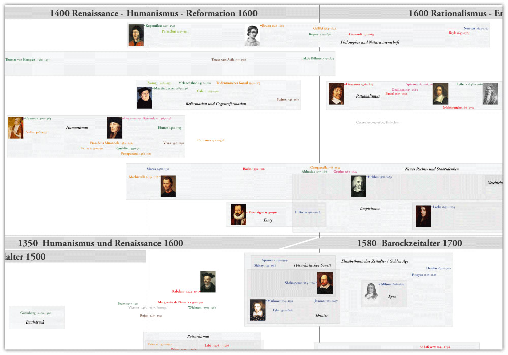Click the 1580 Barockzeitalter 1700 header
508x355 pixels.
click(409, 243)
